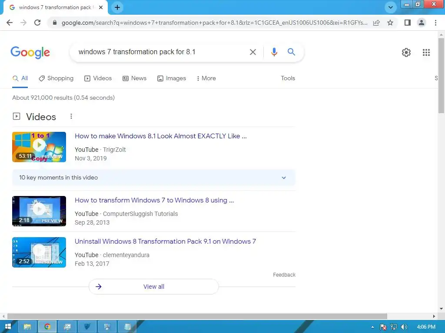Open Google settings gear

(406, 52)
